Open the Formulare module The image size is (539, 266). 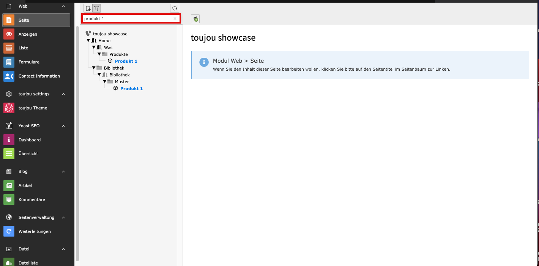(x=29, y=62)
